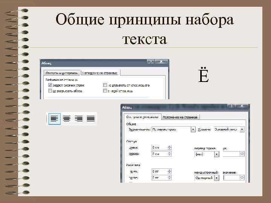Click the spacing 'после' spinner

click(x=169, y=177)
